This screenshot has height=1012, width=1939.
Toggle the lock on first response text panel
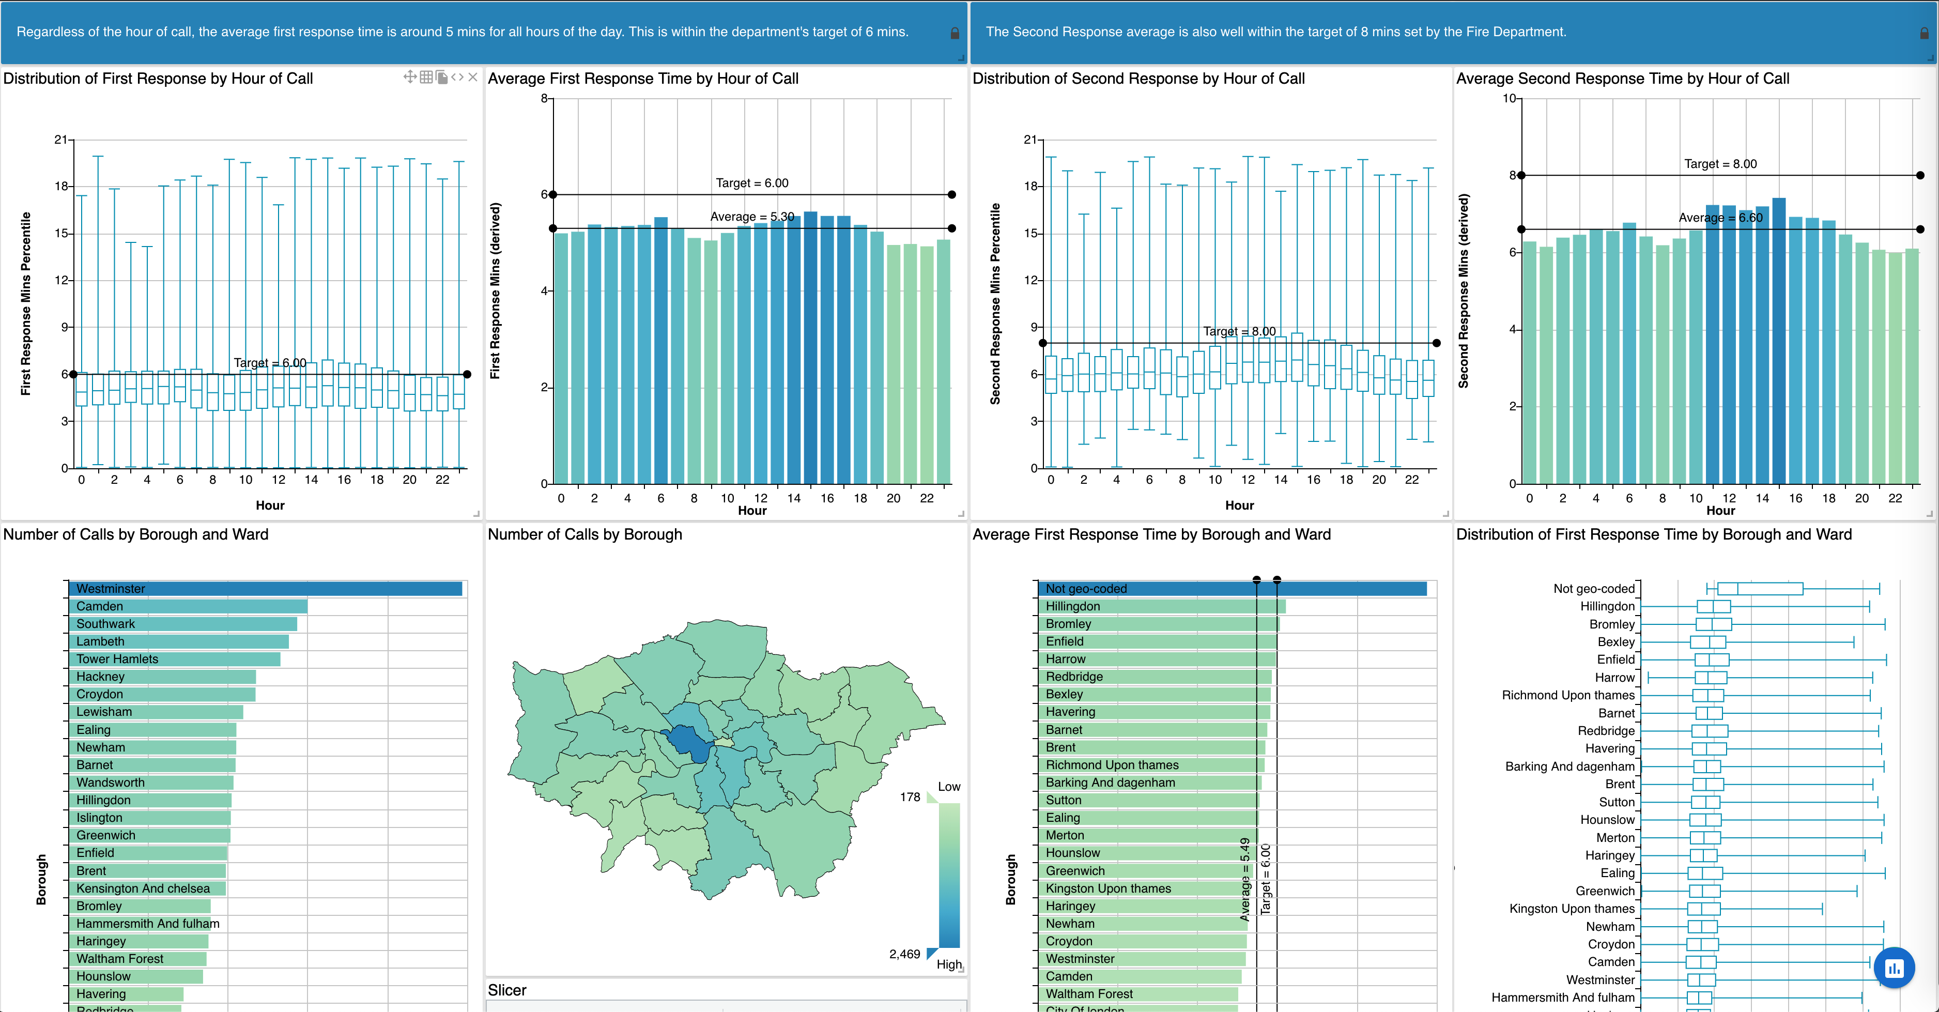(955, 33)
